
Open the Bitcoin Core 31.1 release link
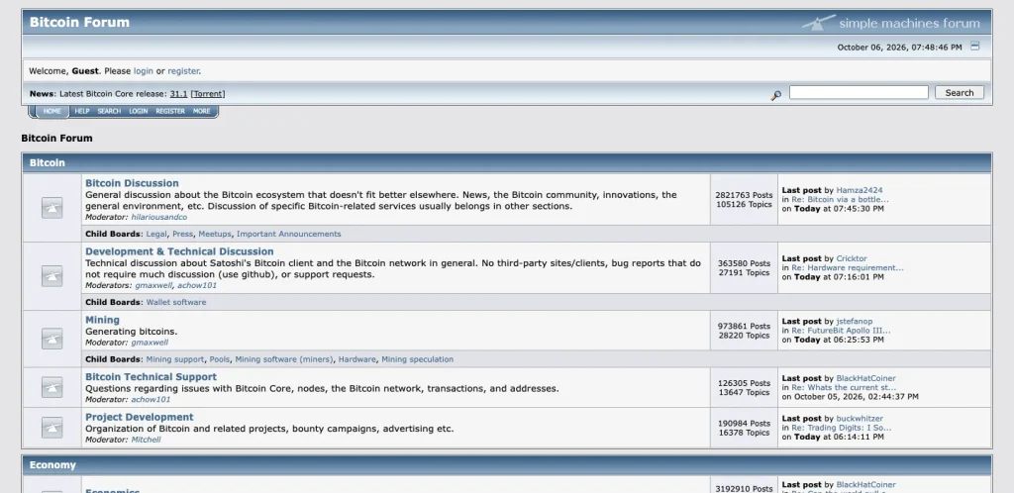point(178,94)
